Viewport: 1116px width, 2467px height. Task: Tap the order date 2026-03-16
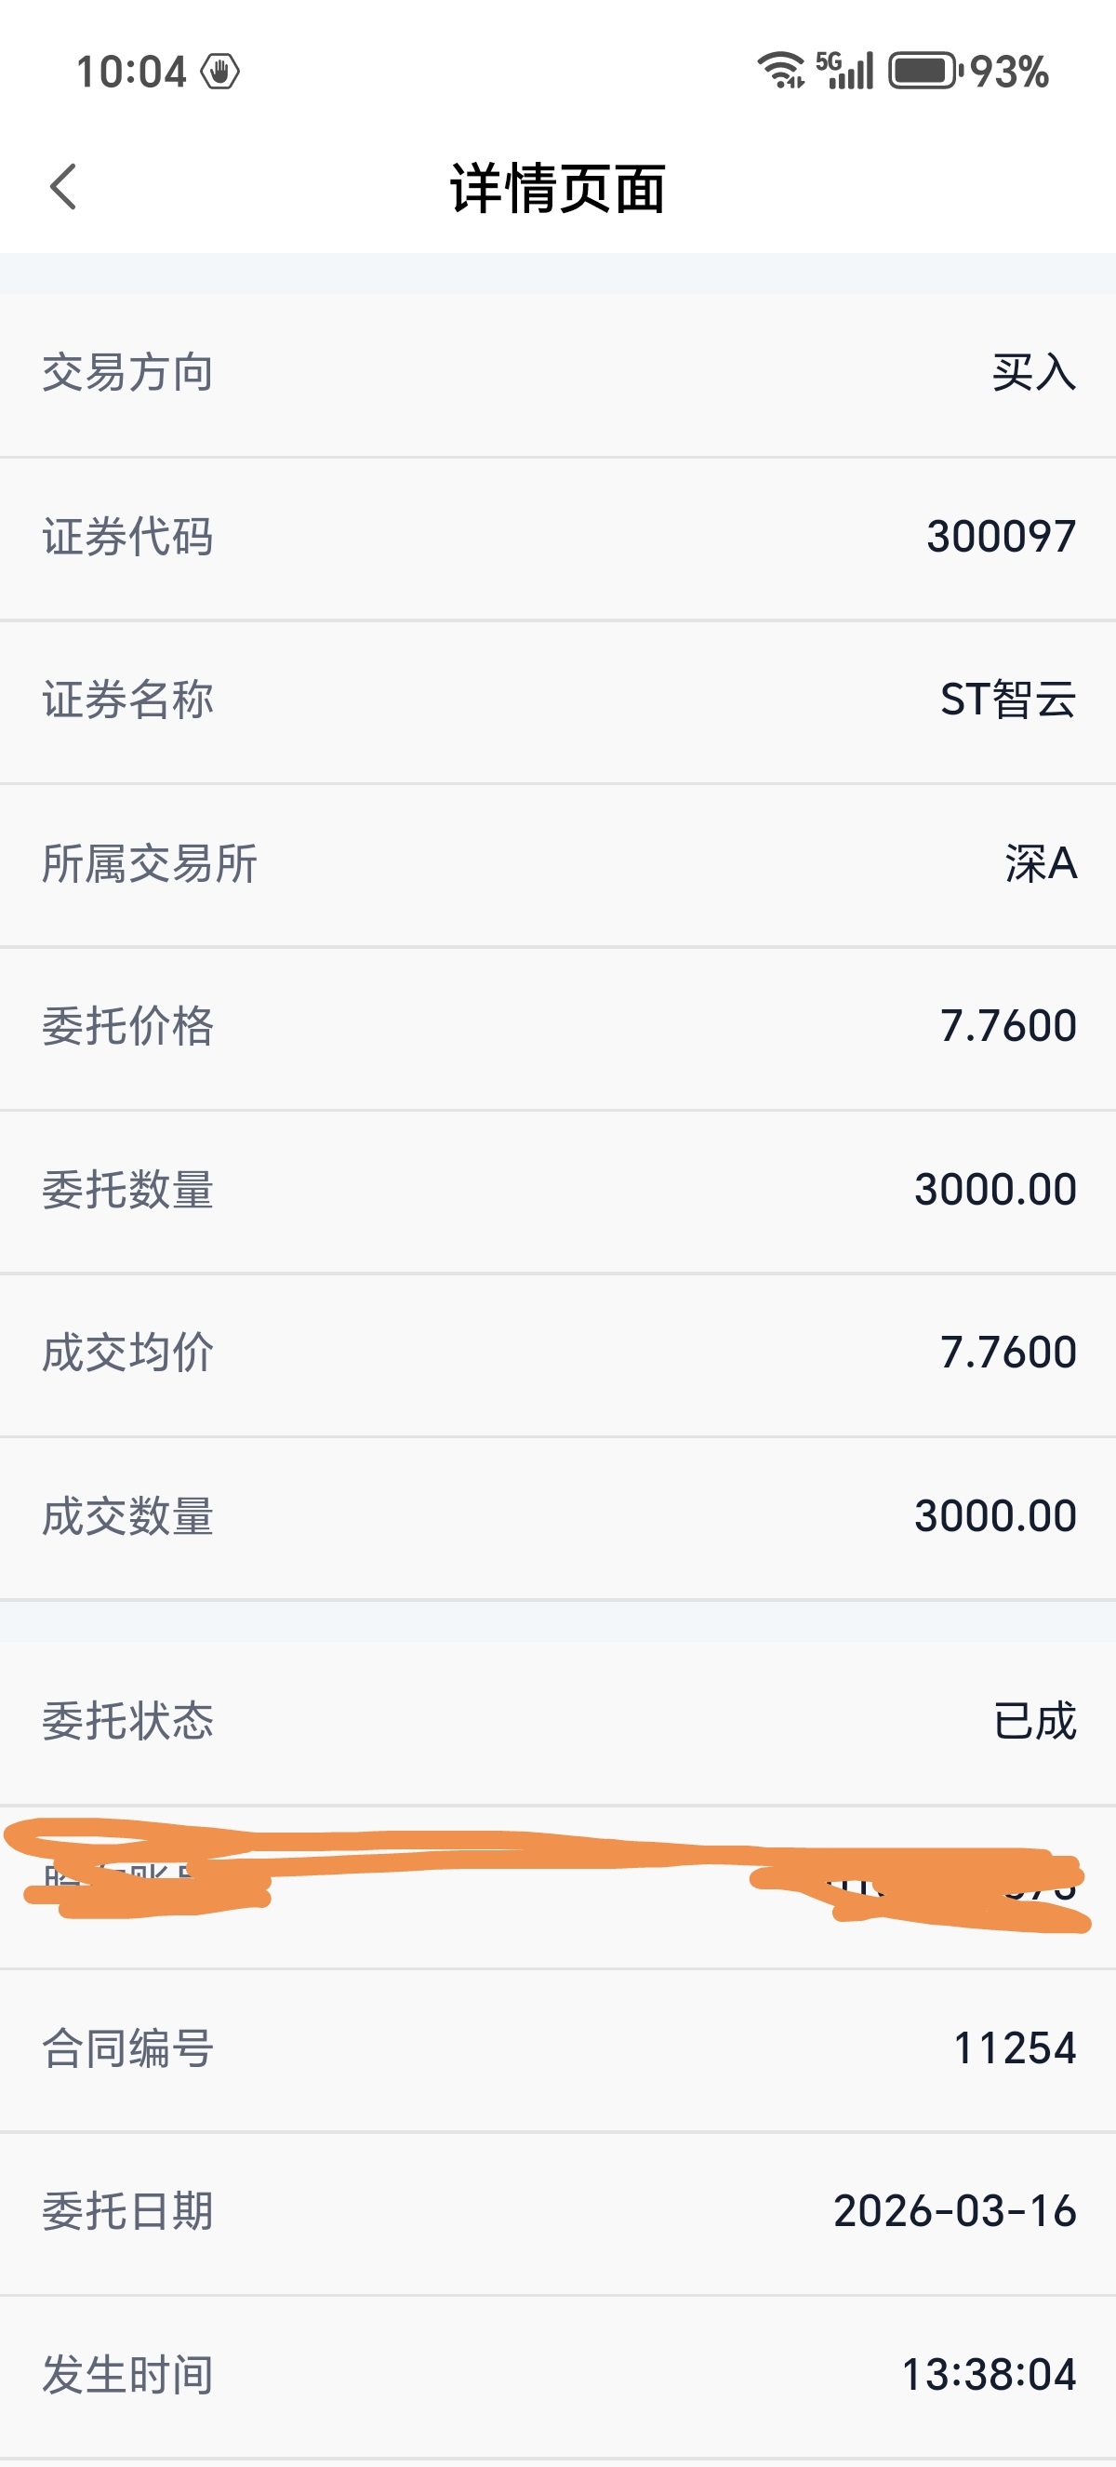[x=954, y=2211]
